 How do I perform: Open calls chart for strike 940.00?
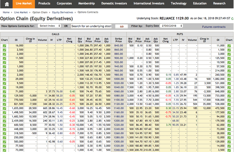(x=4, y=67)
